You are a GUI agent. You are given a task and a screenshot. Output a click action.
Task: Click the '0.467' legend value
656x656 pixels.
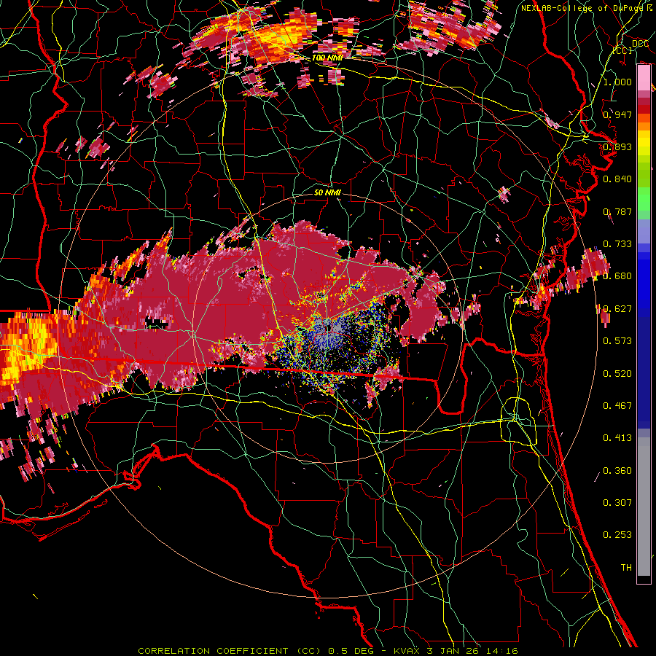(617, 406)
